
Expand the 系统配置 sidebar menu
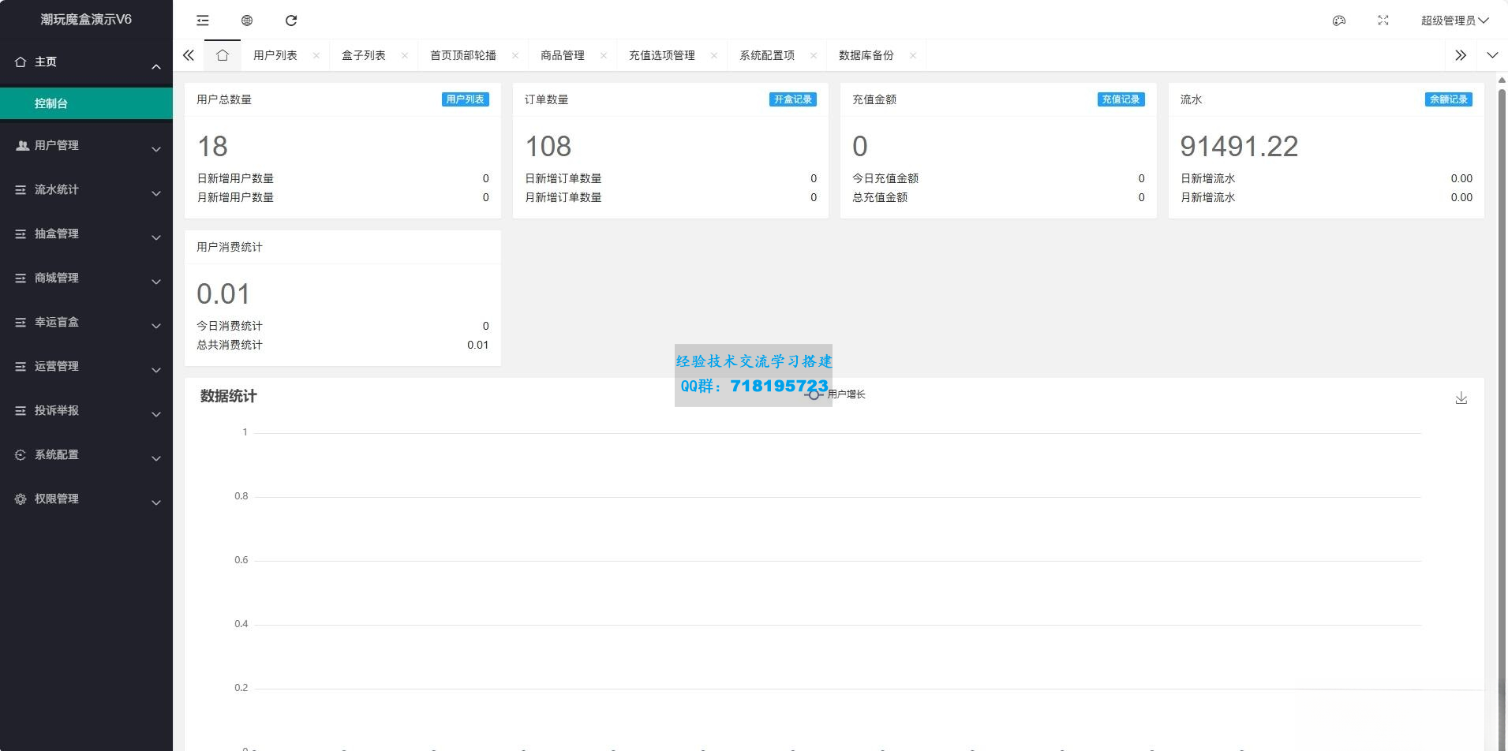pos(86,454)
